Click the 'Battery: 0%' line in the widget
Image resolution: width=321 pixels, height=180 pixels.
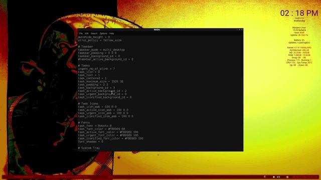299,40
